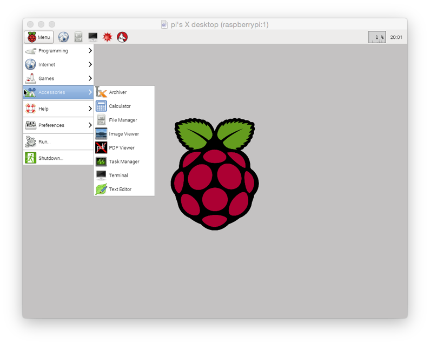Click the CPU usage monitor showing 1 %
Screen dimensions: 430x345
pyautogui.click(x=377, y=37)
